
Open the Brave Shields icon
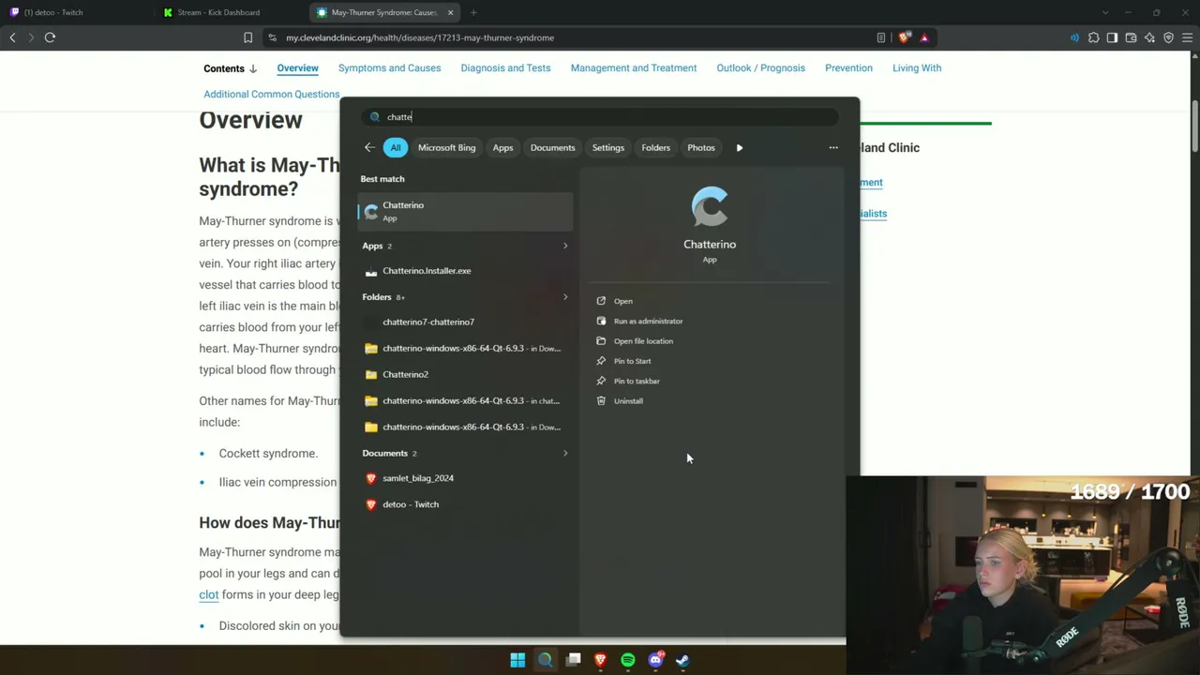click(904, 37)
